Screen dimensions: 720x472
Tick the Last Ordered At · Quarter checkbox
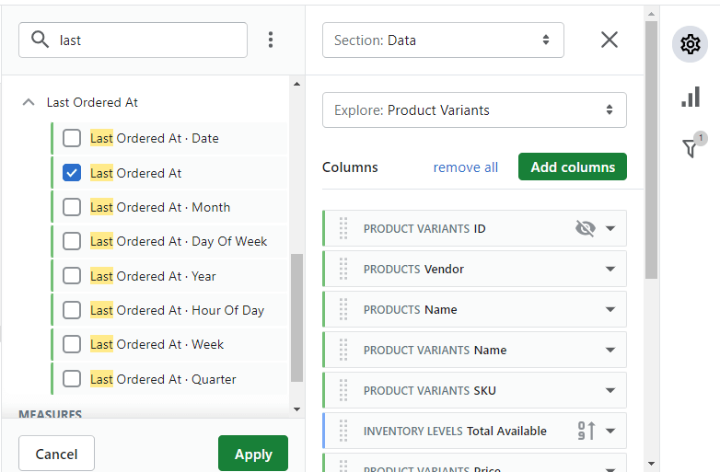point(72,379)
